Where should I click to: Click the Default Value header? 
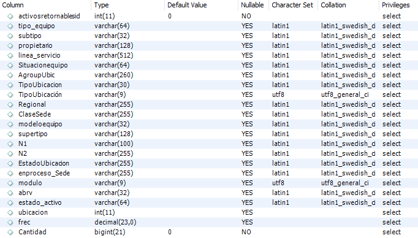coord(187,5)
